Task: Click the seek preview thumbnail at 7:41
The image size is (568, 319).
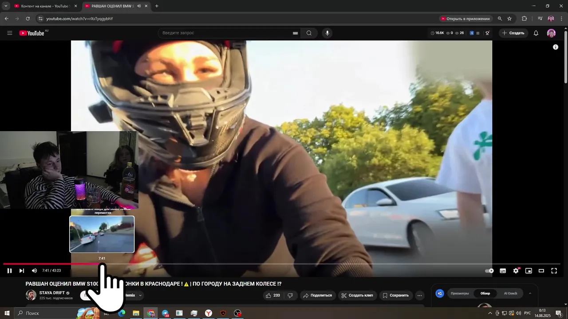Action: 102,234
